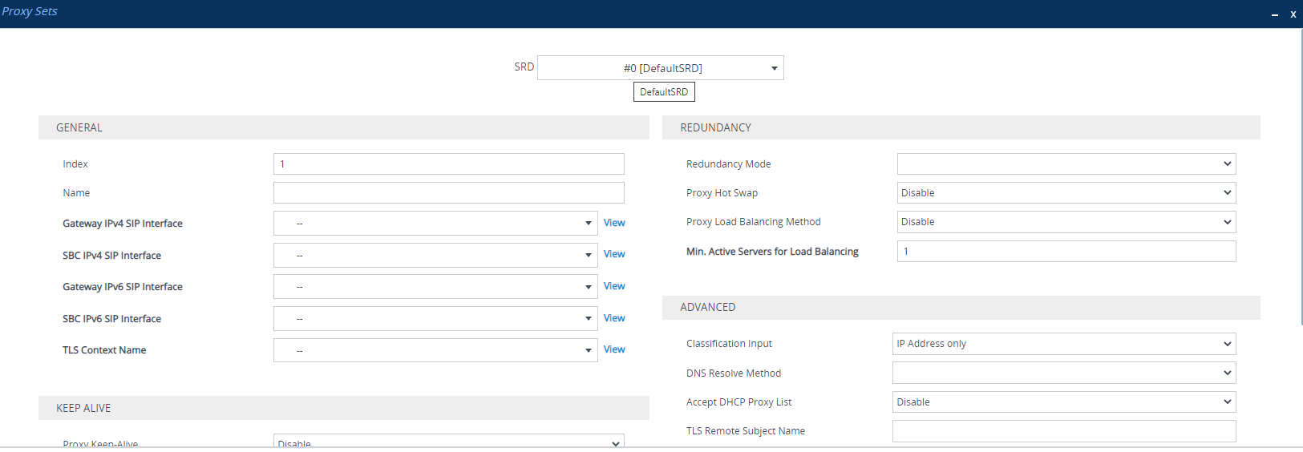The height and width of the screenshot is (452, 1303).
Task: Expand SBC IPv6 SIP Interface dropdown
Action: [x=435, y=319]
